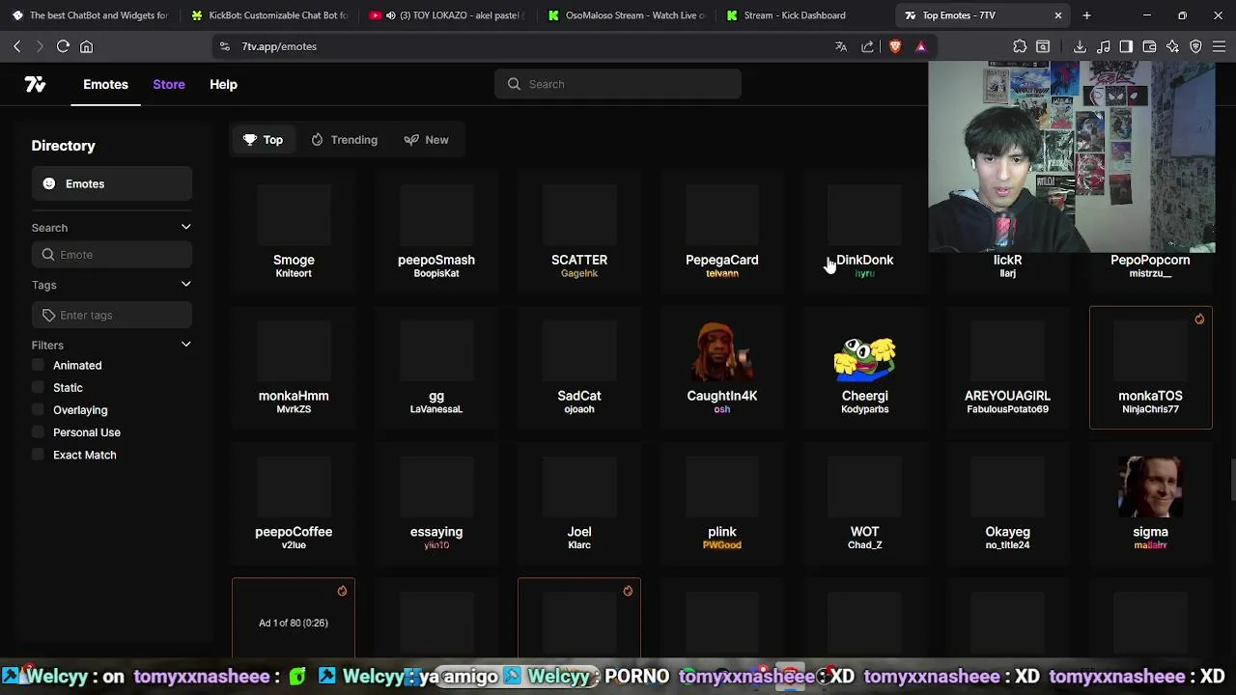Screen dimensions: 1236x695
Task: Enable the Animated filter checkbox
Action: click(38, 366)
